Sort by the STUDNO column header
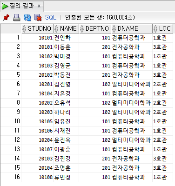The image size is (175, 186). click(37, 29)
